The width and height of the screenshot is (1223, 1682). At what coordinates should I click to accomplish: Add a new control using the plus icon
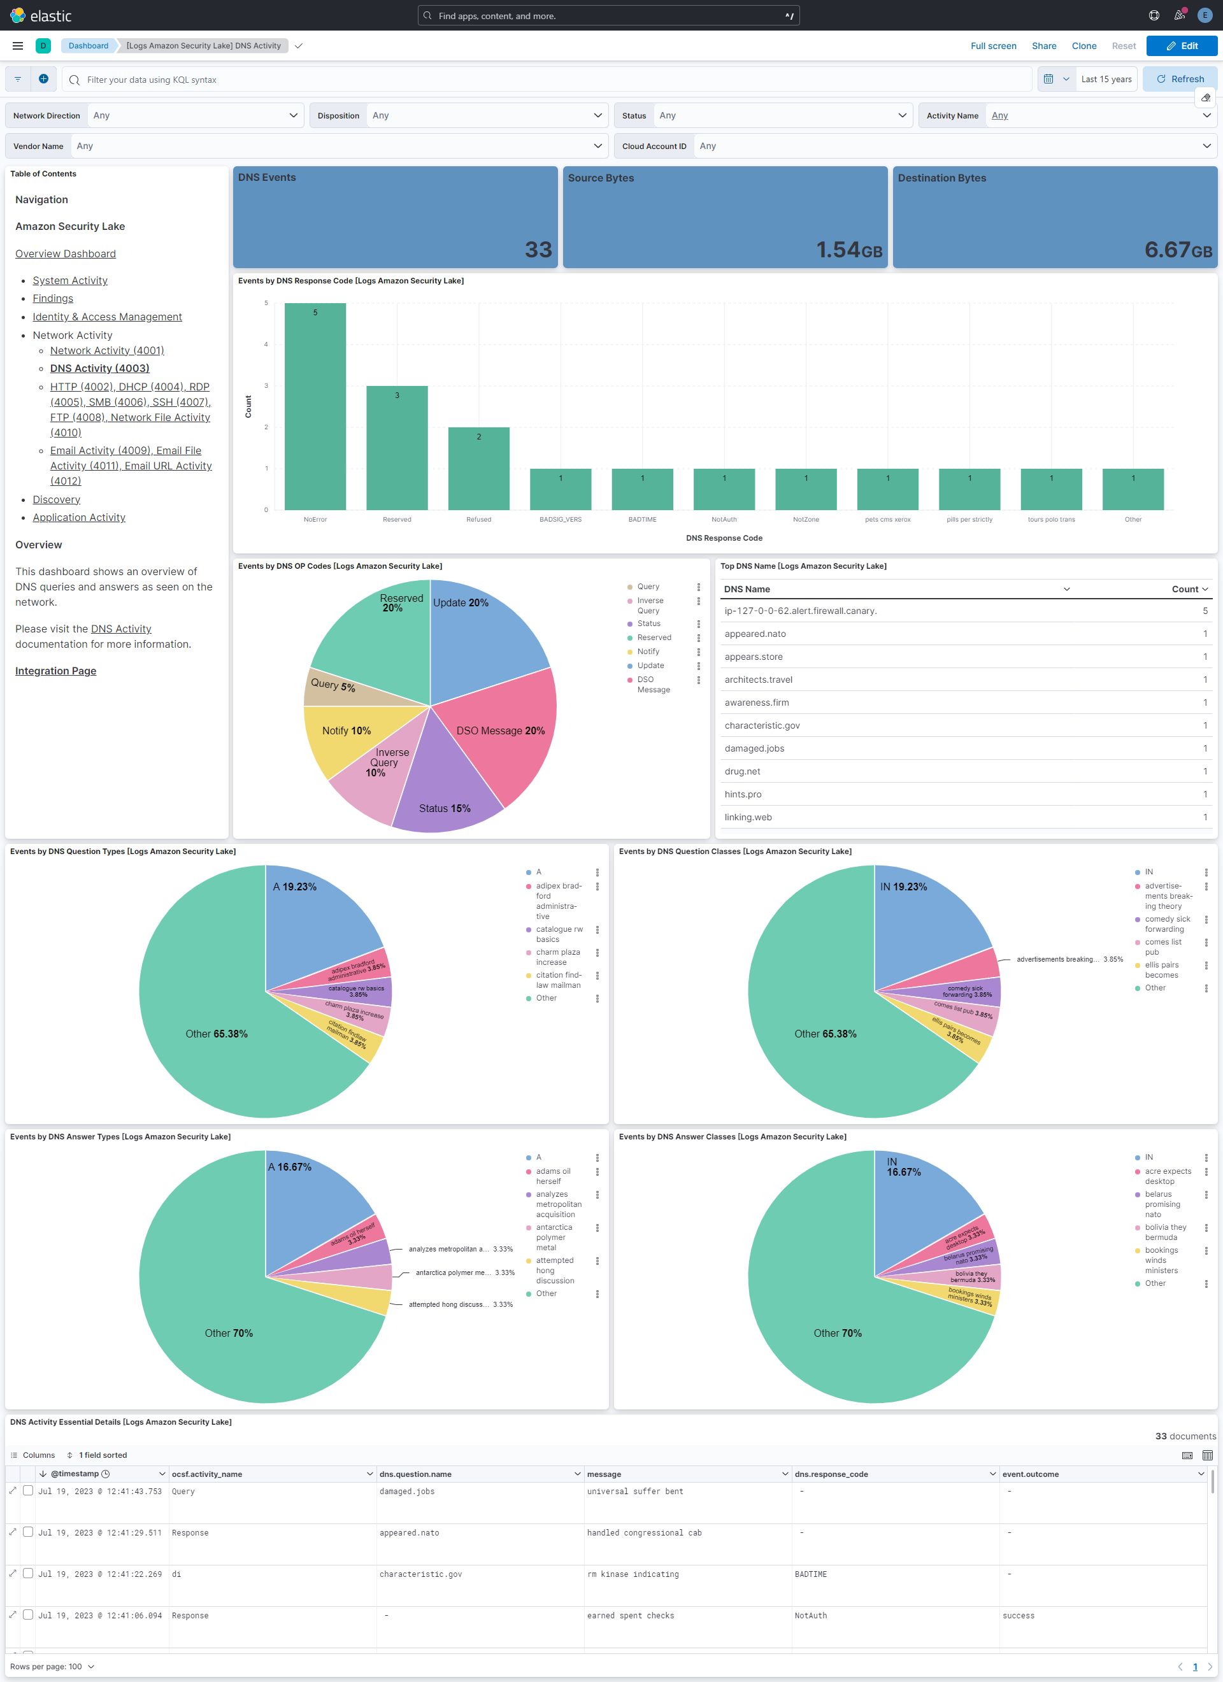pyautogui.click(x=43, y=78)
